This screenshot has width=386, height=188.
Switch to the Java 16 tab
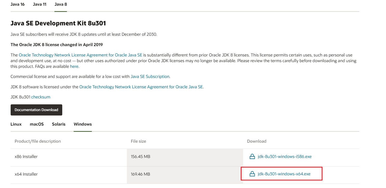coord(18,4)
